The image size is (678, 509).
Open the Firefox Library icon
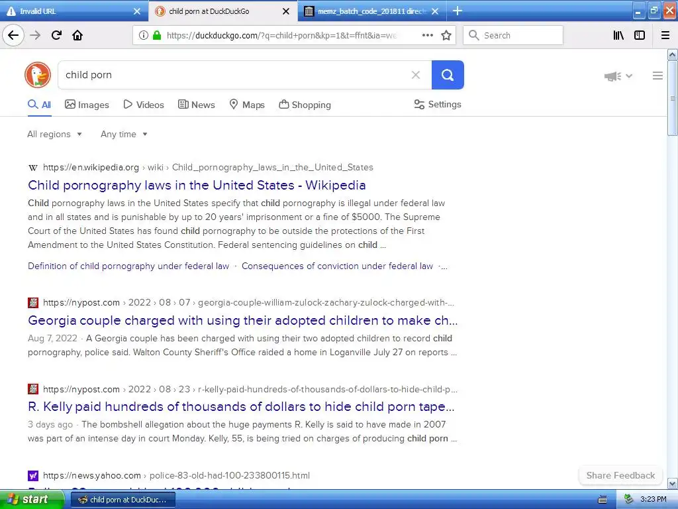[x=618, y=35]
